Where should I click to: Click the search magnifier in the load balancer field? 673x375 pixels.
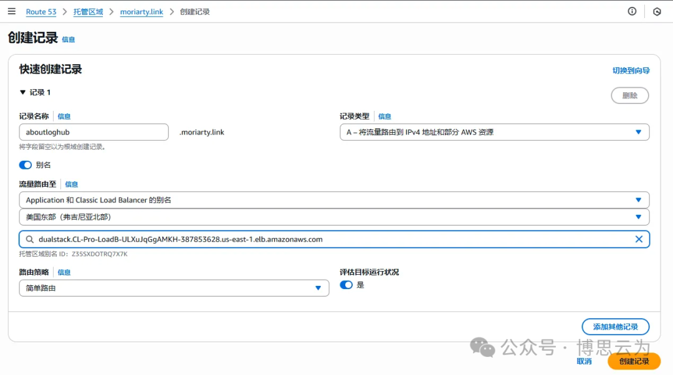point(30,239)
